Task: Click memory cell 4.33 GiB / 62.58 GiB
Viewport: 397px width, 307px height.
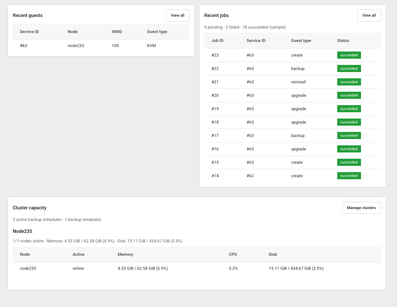Action: [143, 268]
